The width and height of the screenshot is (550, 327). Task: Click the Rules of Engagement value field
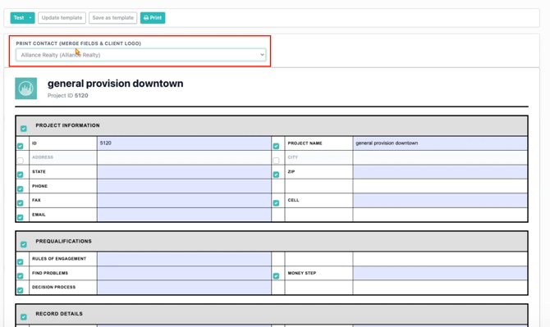point(184,259)
